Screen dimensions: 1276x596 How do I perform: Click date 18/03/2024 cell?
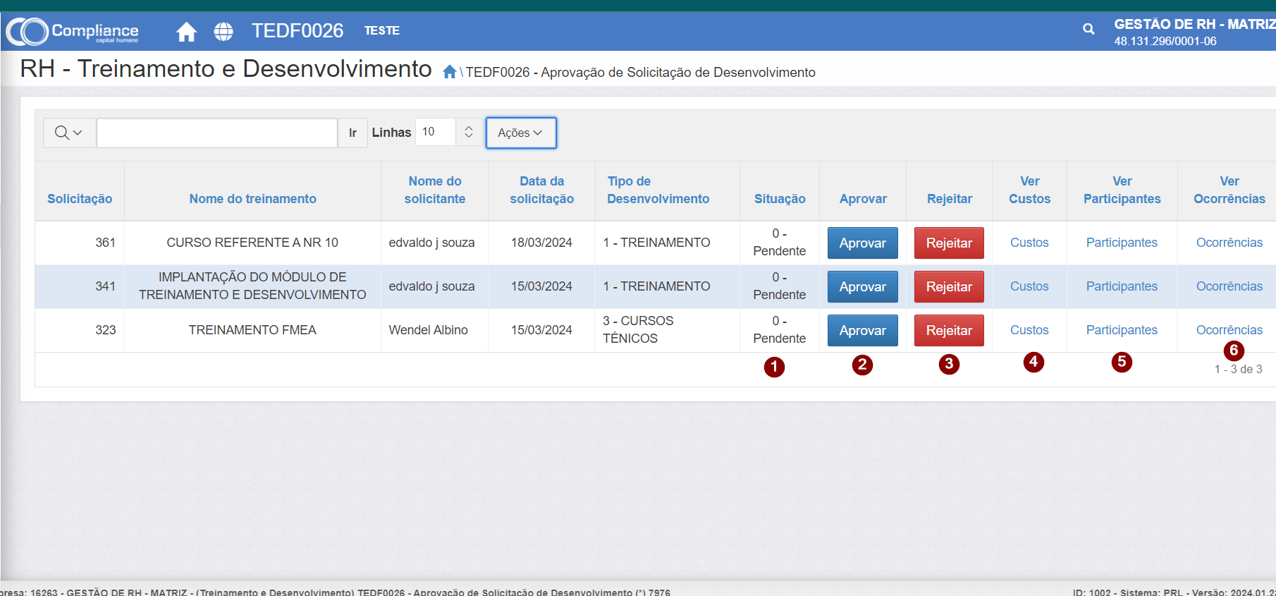coord(541,243)
